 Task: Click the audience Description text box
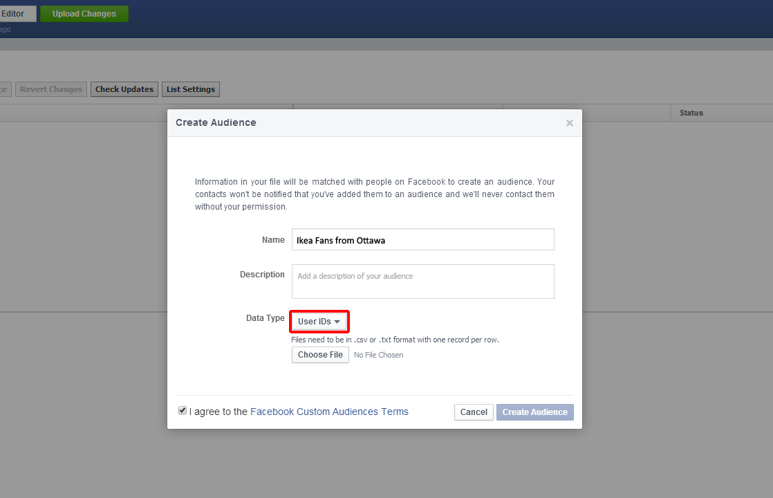coord(423,282)
